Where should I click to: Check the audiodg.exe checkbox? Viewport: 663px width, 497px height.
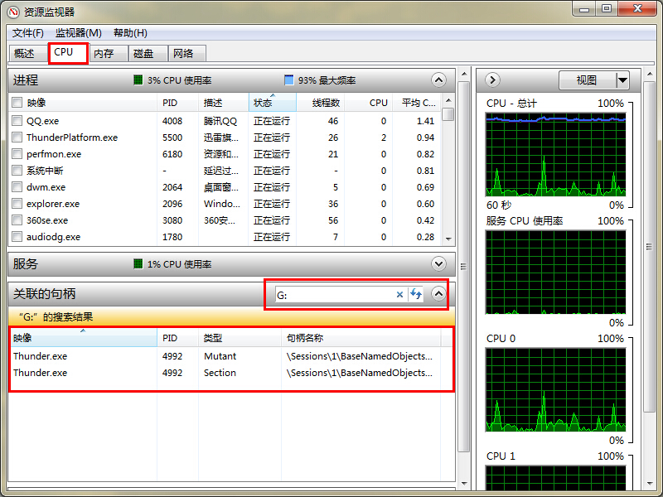pyautogui.click(x=17, y=237)
